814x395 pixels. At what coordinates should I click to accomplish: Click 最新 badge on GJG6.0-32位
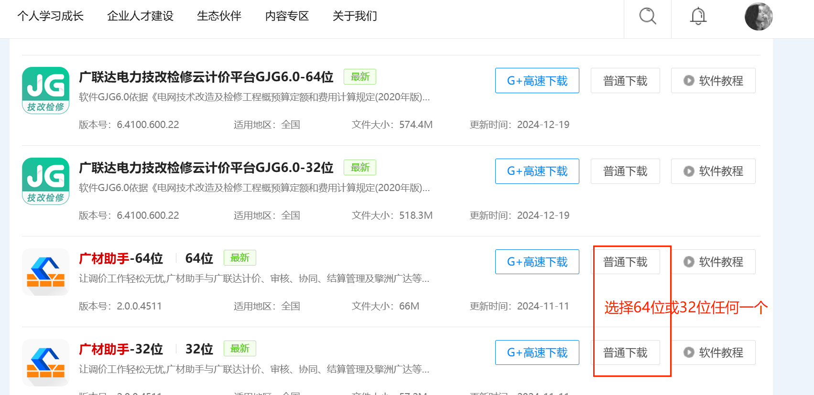(x=360, y=168)
